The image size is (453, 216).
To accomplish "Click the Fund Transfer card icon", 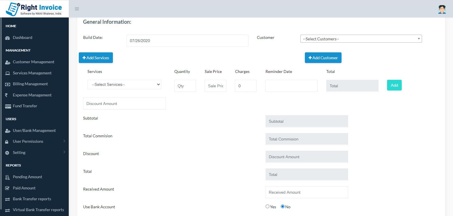I will click(8, 106).
